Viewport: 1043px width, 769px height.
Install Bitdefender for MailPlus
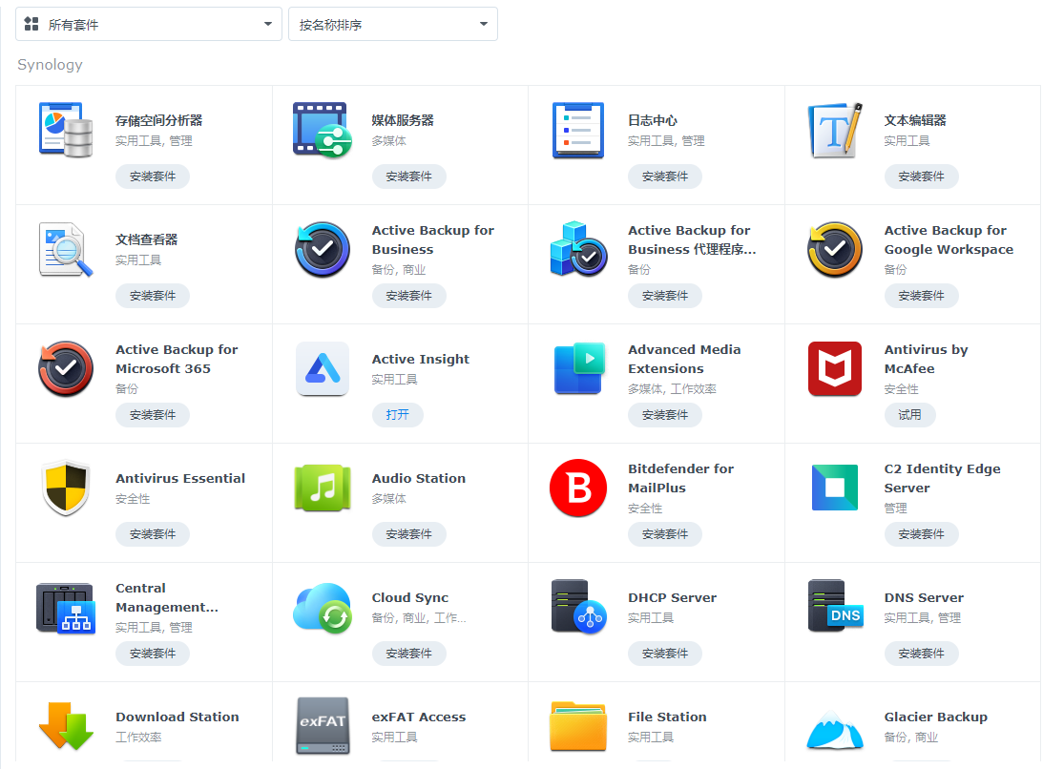[x=664, y=533]
